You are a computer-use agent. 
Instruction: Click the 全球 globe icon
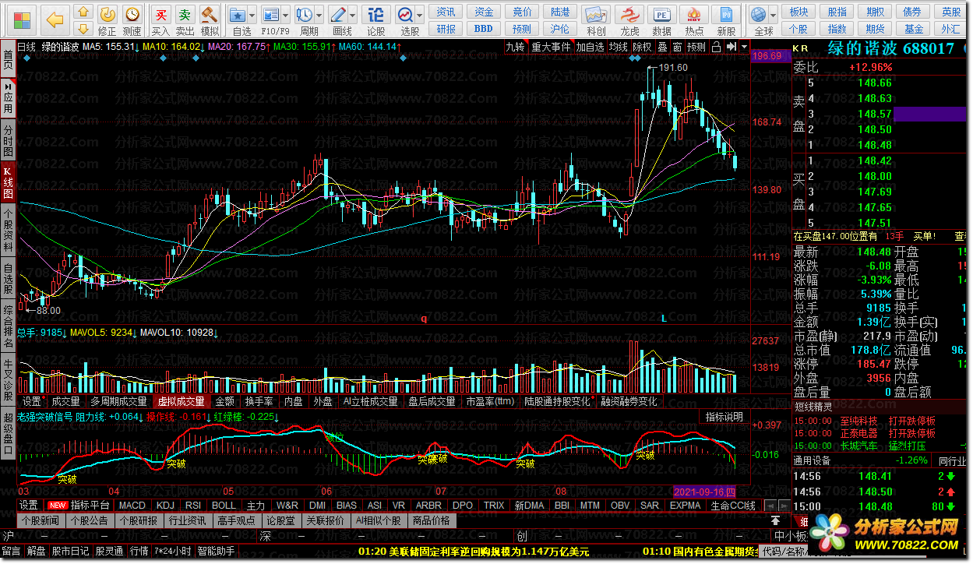pos(758,14)
